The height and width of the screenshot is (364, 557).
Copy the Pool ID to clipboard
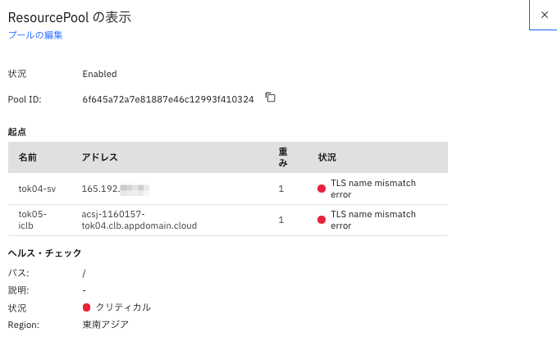pyautogui.click(x=270, y=98)
